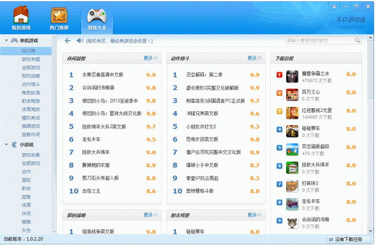This screenshot has width=376, height=245.
Task: Collapse the 小游戏 tree section
Action: [6, 144]
